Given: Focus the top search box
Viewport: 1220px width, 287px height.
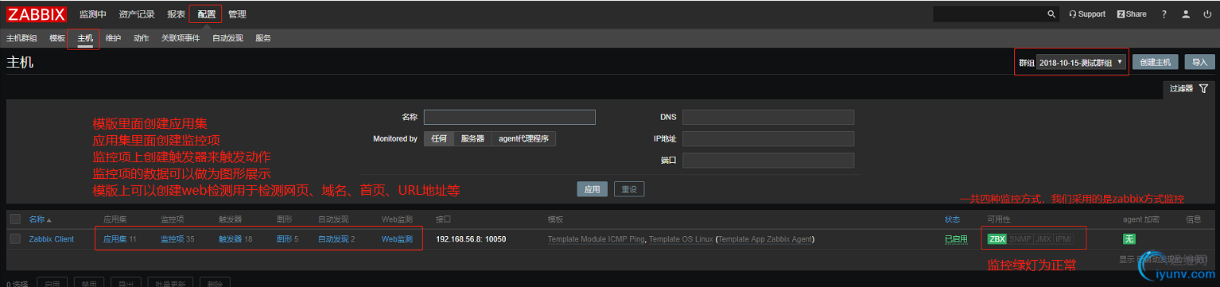Looking at the screenshot, I should pos(989,14).
